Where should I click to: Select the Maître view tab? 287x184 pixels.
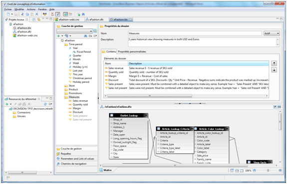(x=106, y=170)
